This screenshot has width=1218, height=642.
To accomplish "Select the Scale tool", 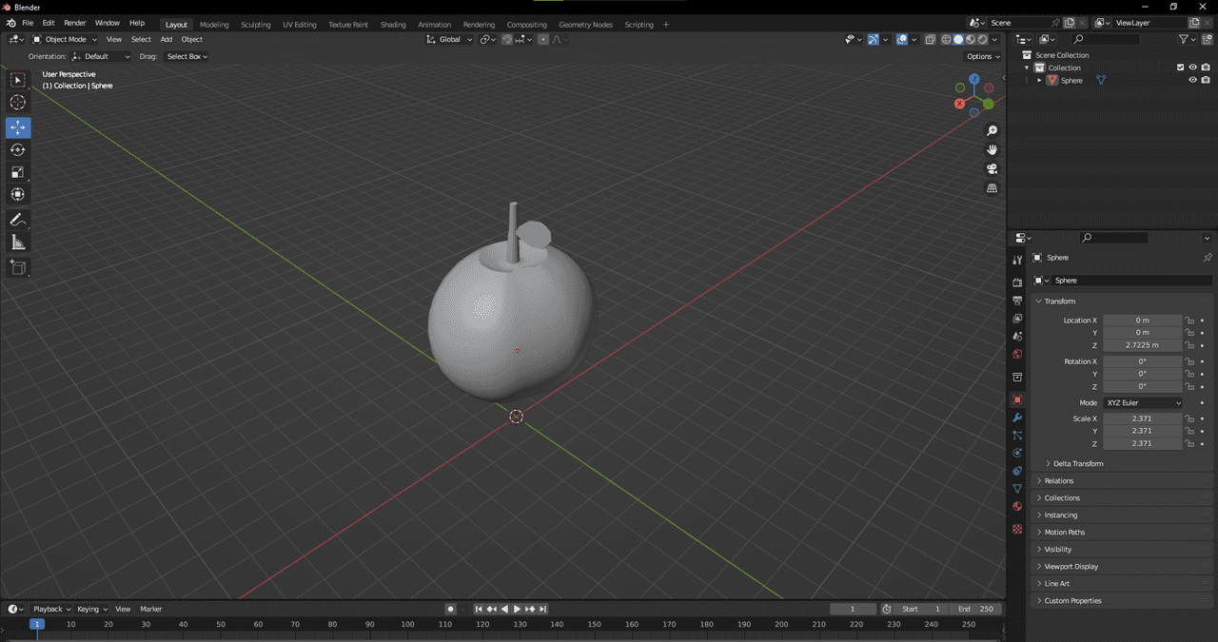I will (18, 172).
